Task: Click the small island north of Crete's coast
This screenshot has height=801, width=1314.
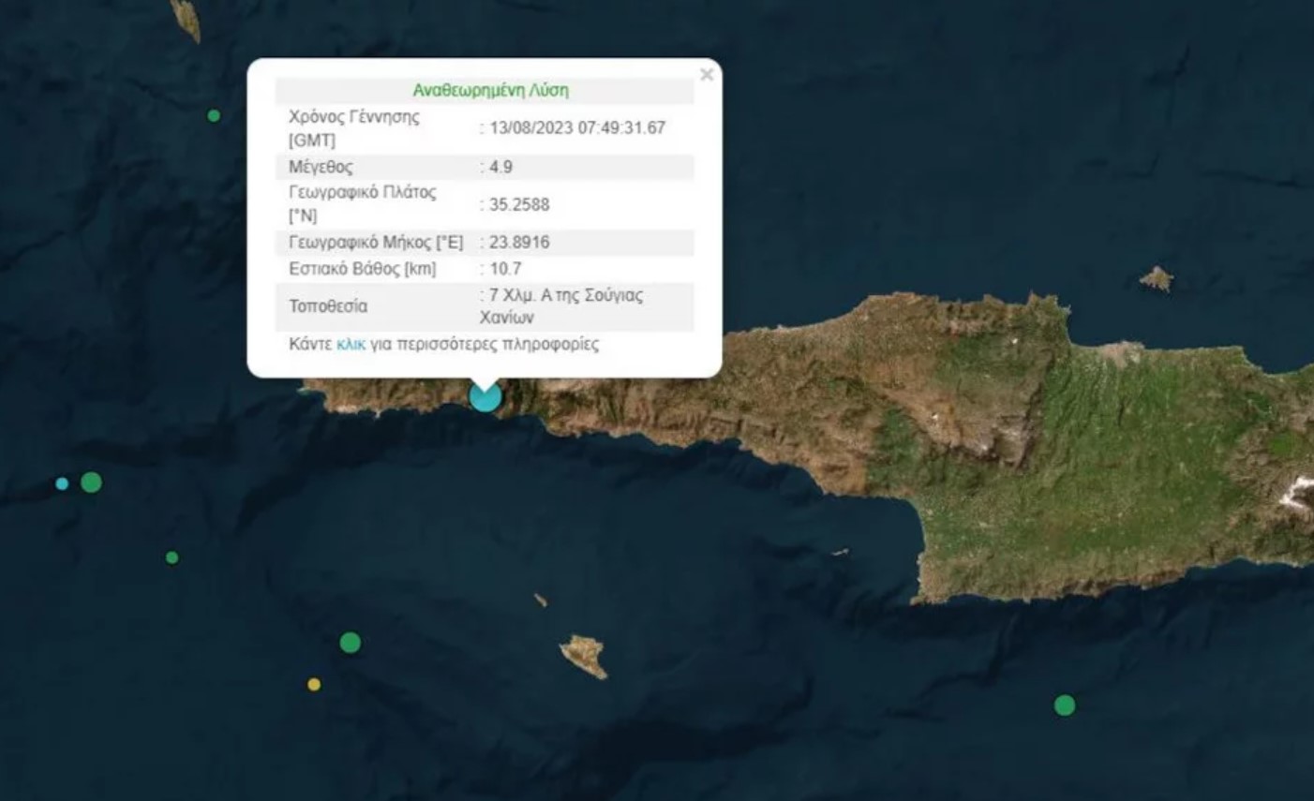Action: point(1157,279)
